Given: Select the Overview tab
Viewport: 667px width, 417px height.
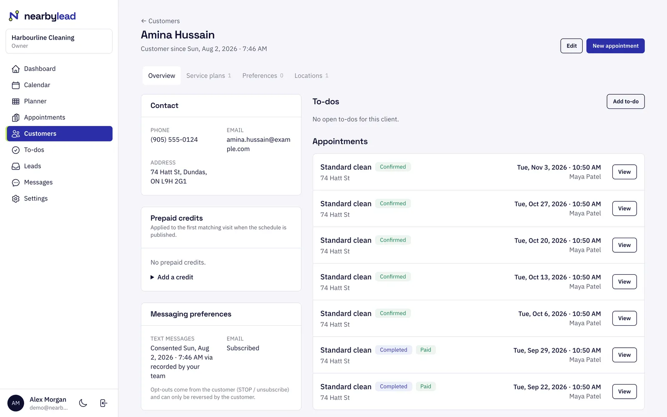Looking at the screenshot, I should (x=162, y=75).
